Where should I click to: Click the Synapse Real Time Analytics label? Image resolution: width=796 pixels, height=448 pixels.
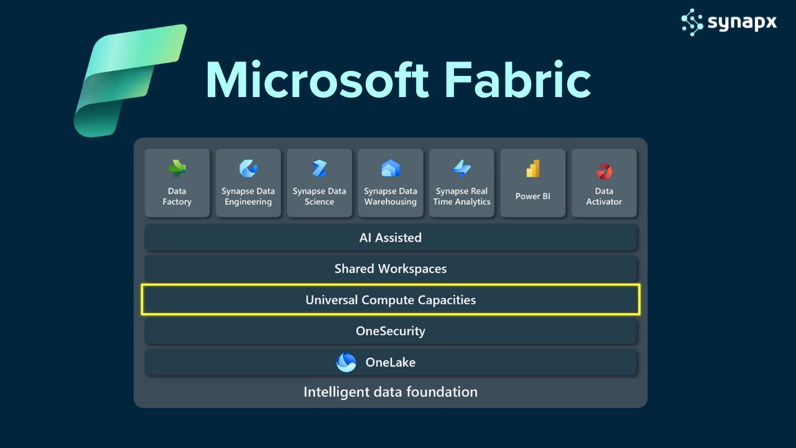[461, 197]
